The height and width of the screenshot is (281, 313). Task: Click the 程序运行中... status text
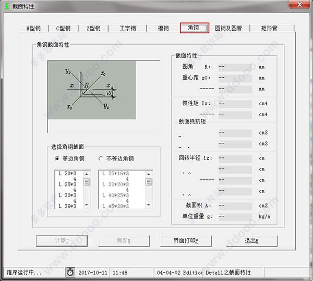[x=24, y=272]
